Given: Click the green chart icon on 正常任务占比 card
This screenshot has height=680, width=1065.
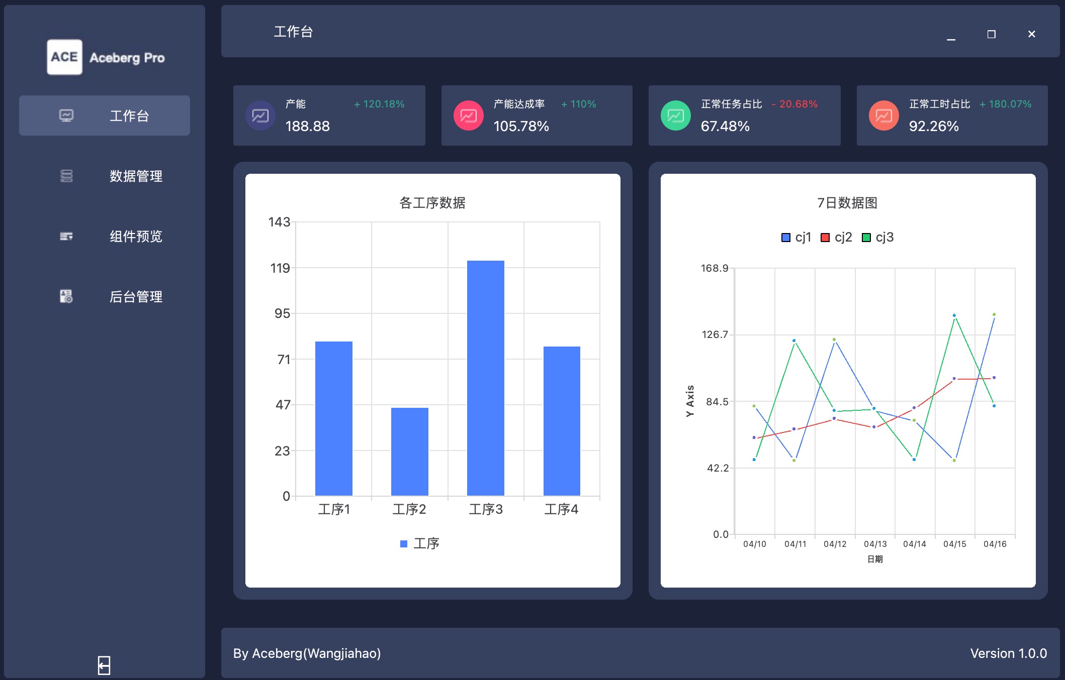Looking at the screenshot, I should click(x=675, y=116).
